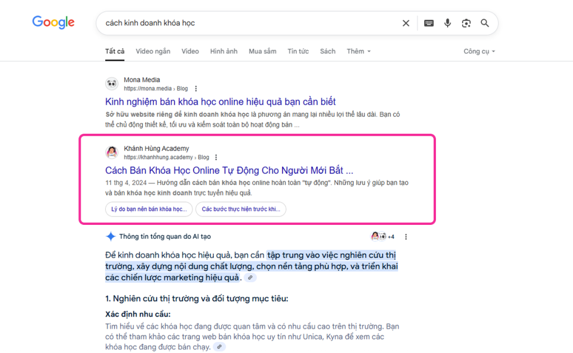The height and width of the screenshot is (353, 573).
Task: Click in the search box text field
Action: (250, 23)
